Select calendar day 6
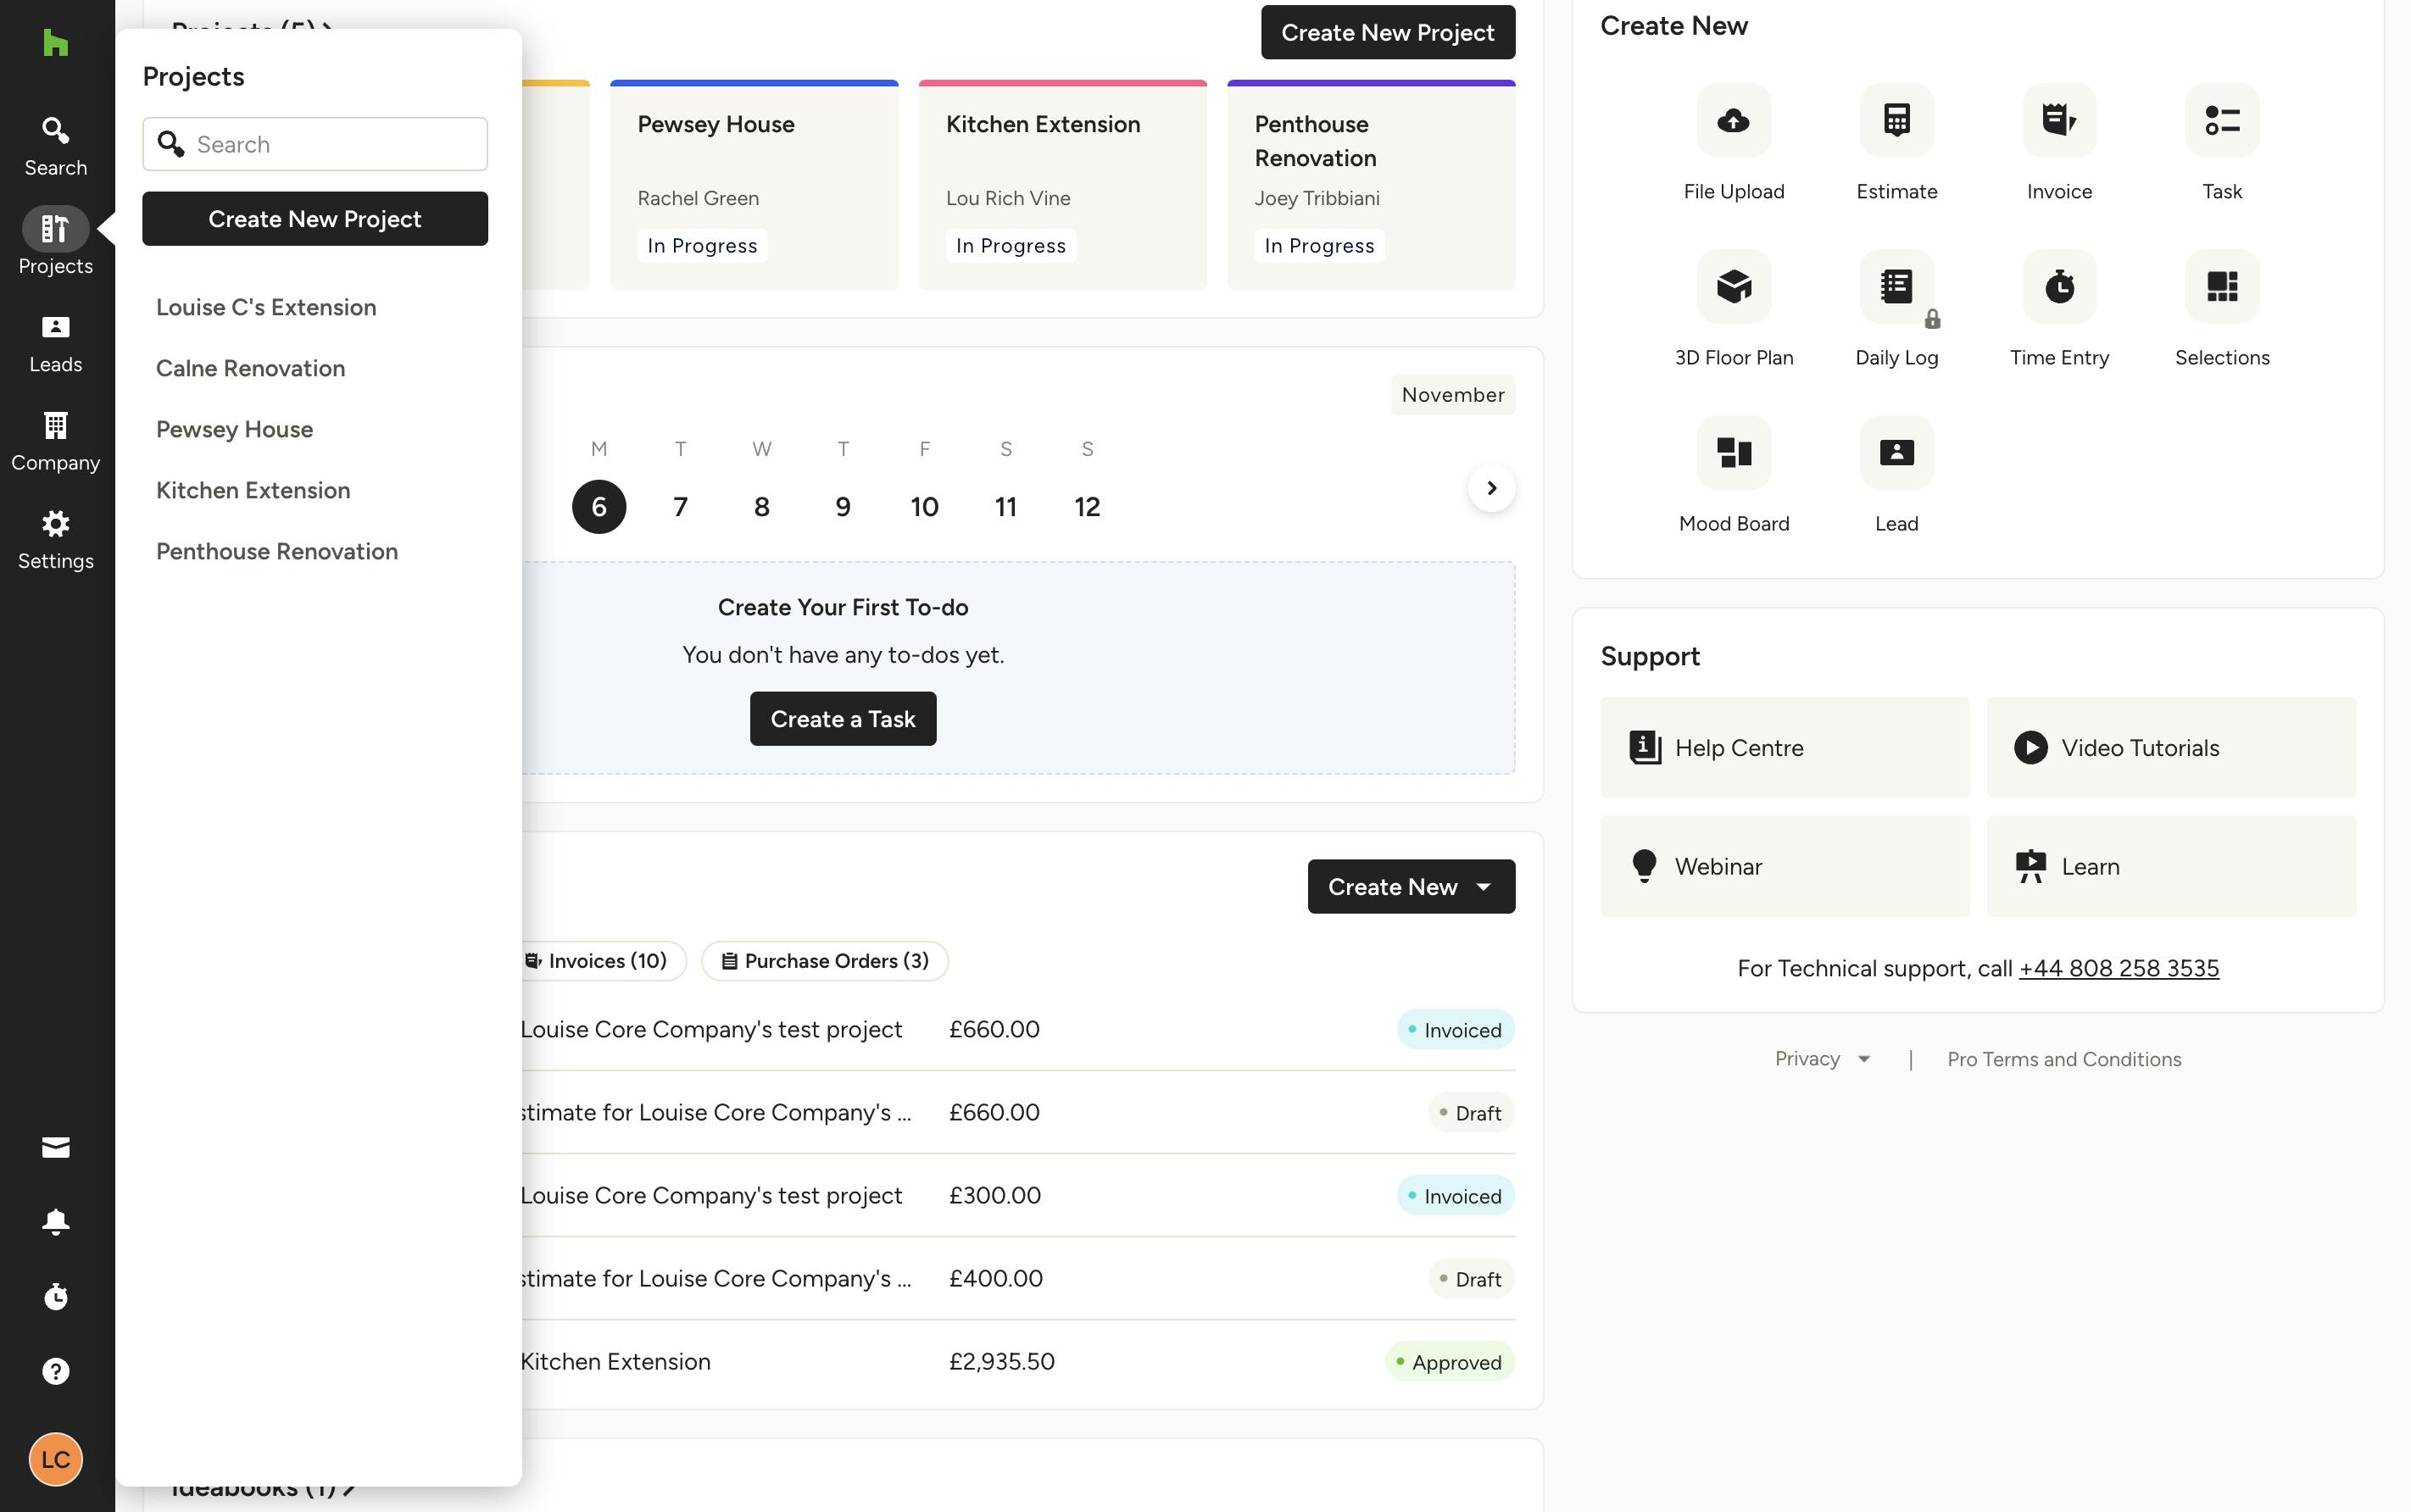Screen dimensions: 2411x1512 [599, 507]
